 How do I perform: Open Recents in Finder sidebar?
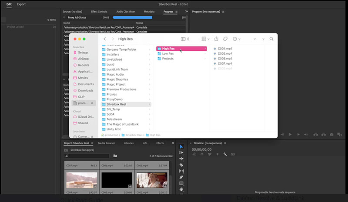(84, 65)
